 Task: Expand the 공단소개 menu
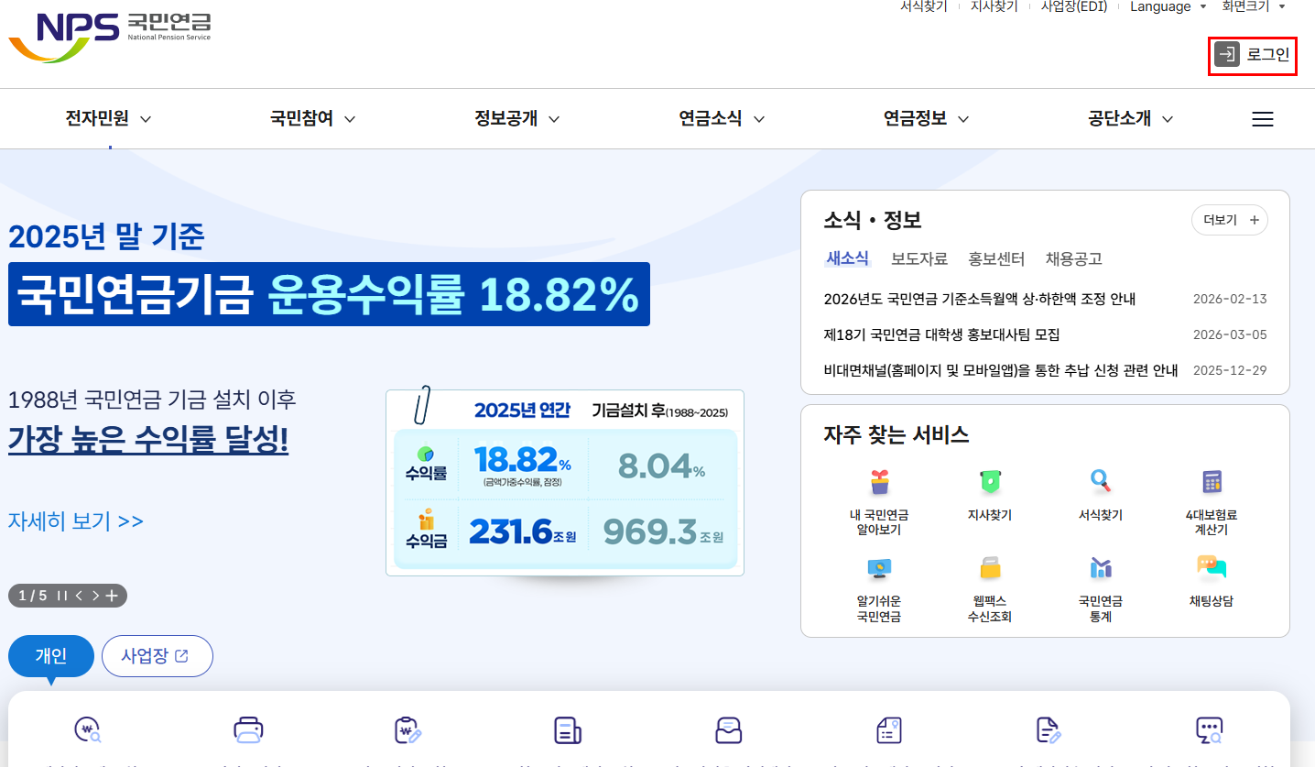pos(1131,118)
